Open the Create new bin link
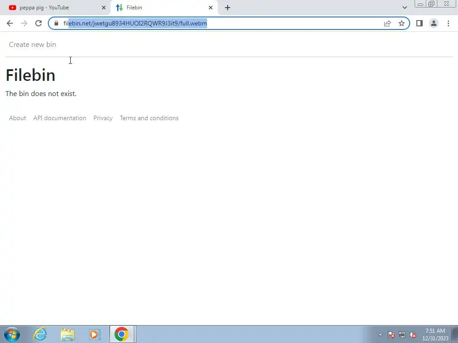 (32, 45)
